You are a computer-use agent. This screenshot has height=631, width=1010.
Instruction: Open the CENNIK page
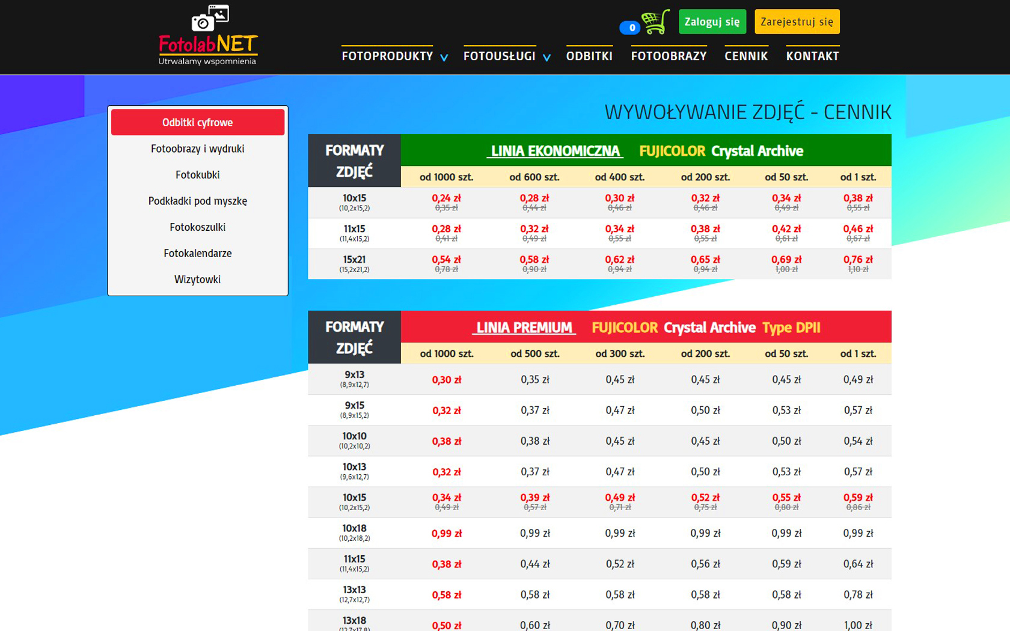click(x=746, y=56)
